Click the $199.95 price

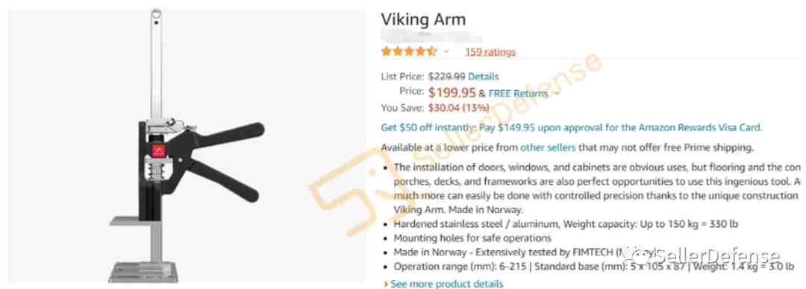(x=452, y=92)
